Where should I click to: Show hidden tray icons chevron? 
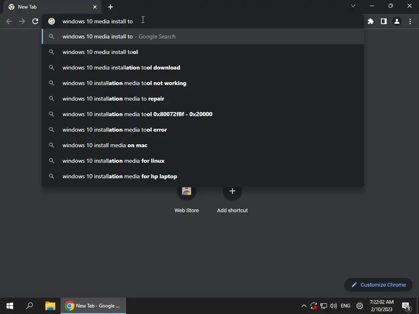click(304, 306)
